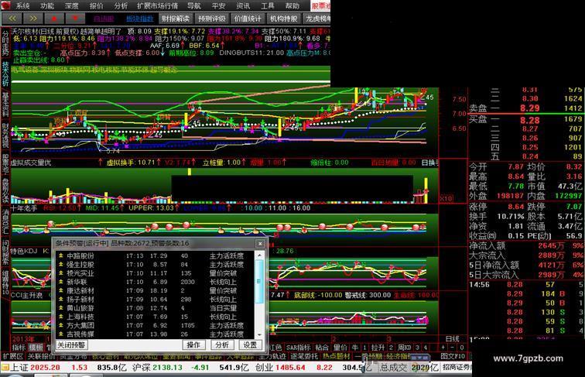Open the 帮助 menu
This screenshot has height=377, width=585.
click(x=292, y=5)
